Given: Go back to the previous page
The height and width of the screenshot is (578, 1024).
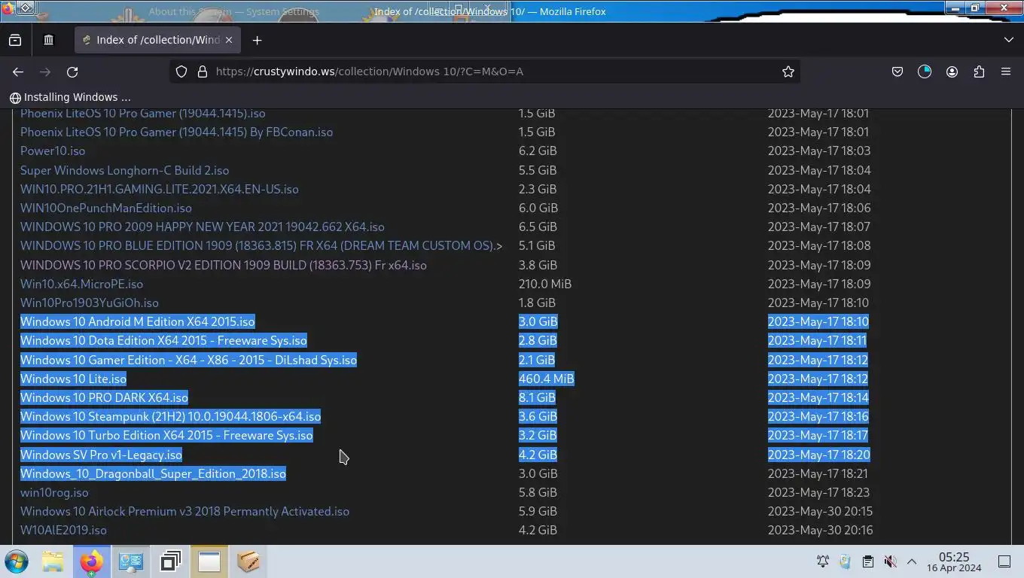Looking at the screenshot, I should (x=18, y=71).
